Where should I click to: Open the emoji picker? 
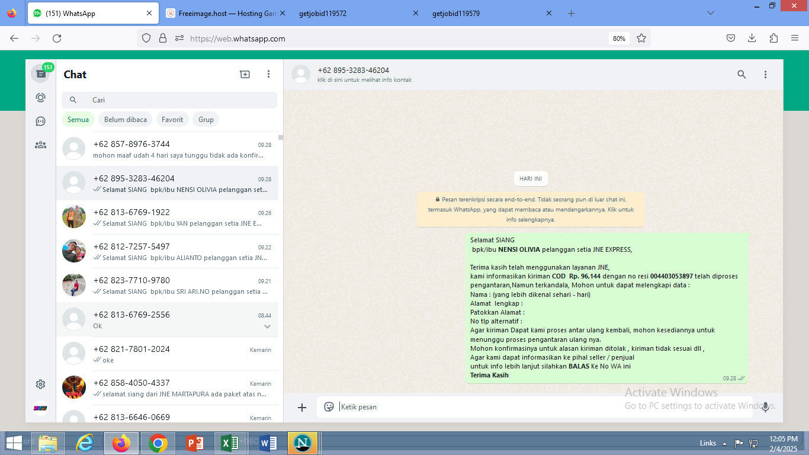pos(329,406)
